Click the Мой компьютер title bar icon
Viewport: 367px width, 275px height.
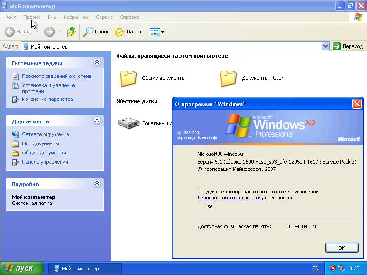pos(5,6)
